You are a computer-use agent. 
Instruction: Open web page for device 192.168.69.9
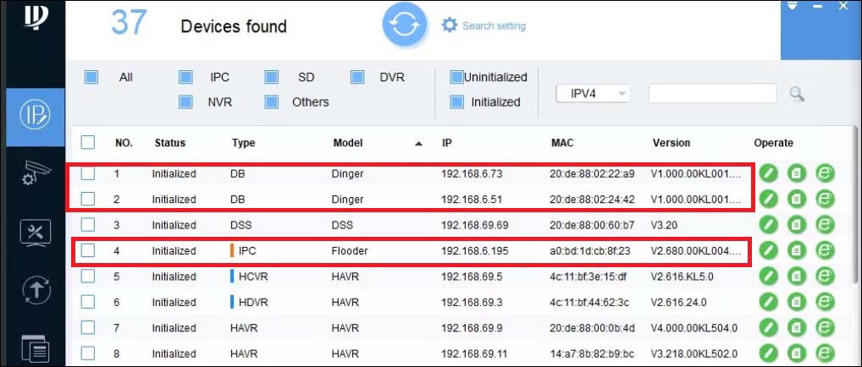pyautogui.click(x=825, y=328)
